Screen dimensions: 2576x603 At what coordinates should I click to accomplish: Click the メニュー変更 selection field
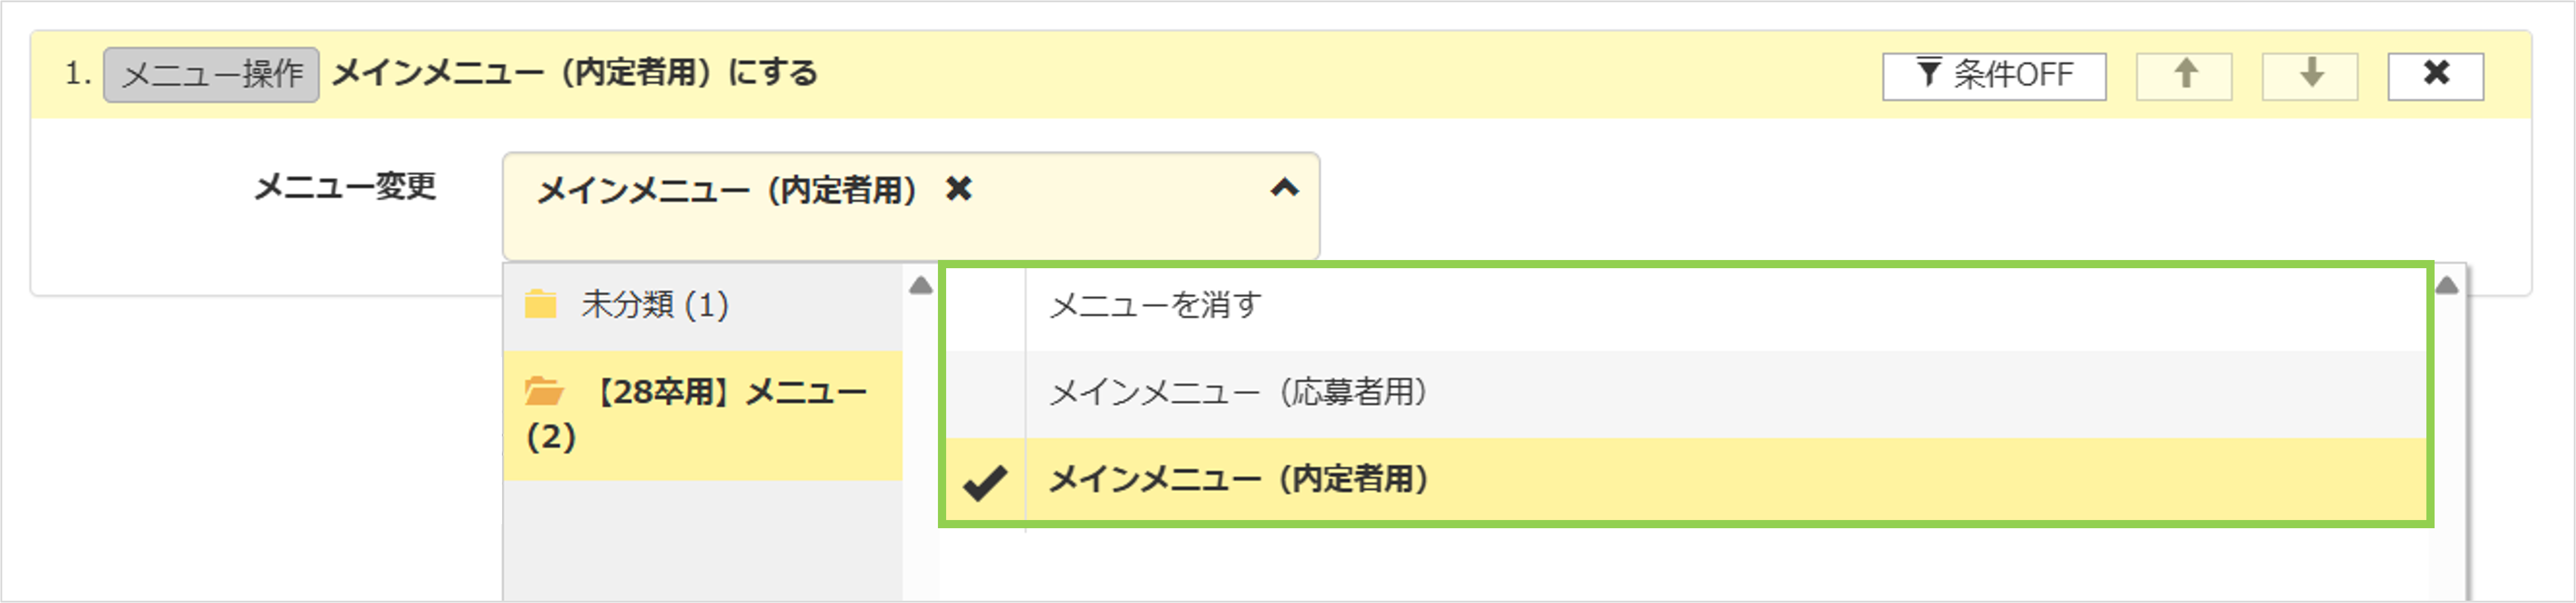coord(910,206)
